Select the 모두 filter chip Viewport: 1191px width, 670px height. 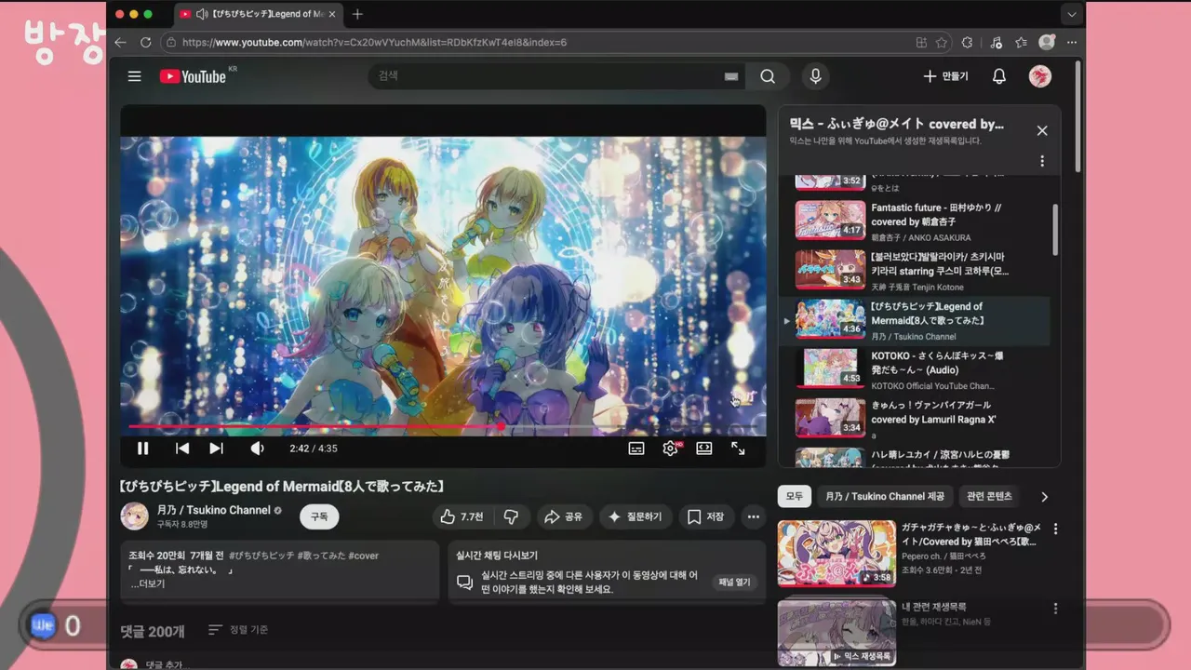coord(795,496)
